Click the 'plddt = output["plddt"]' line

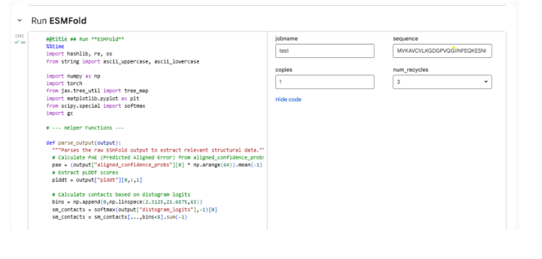[97, 180]
